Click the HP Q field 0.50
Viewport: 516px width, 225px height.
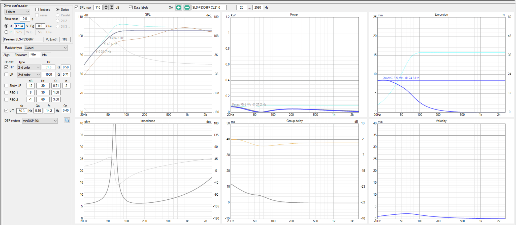pyautogui.click(x=66, y=67)
